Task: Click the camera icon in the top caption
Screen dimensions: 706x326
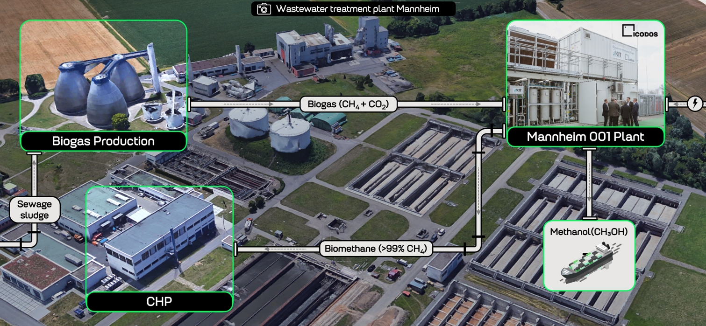Action: point(264,9)
